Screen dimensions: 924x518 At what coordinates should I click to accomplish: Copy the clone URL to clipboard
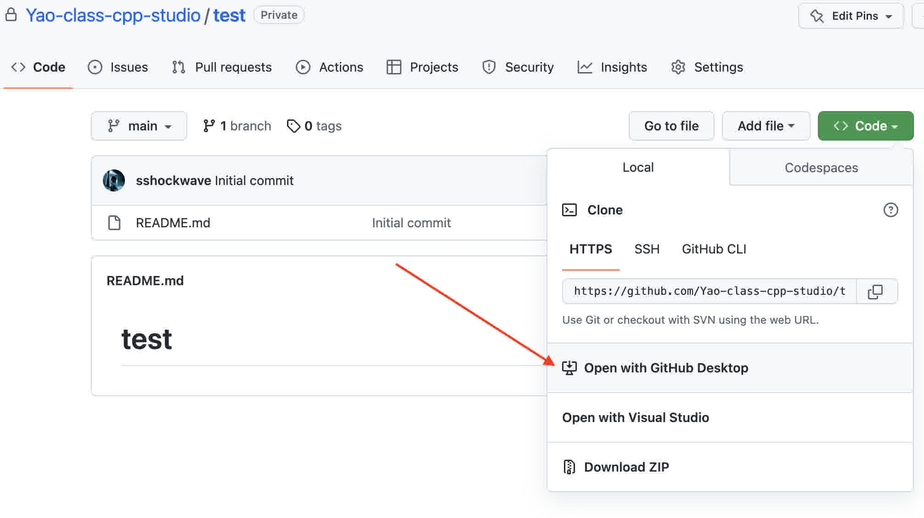pos(875,291)
